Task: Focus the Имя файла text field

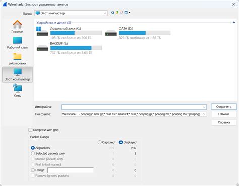Action: [x=134, y=107]
